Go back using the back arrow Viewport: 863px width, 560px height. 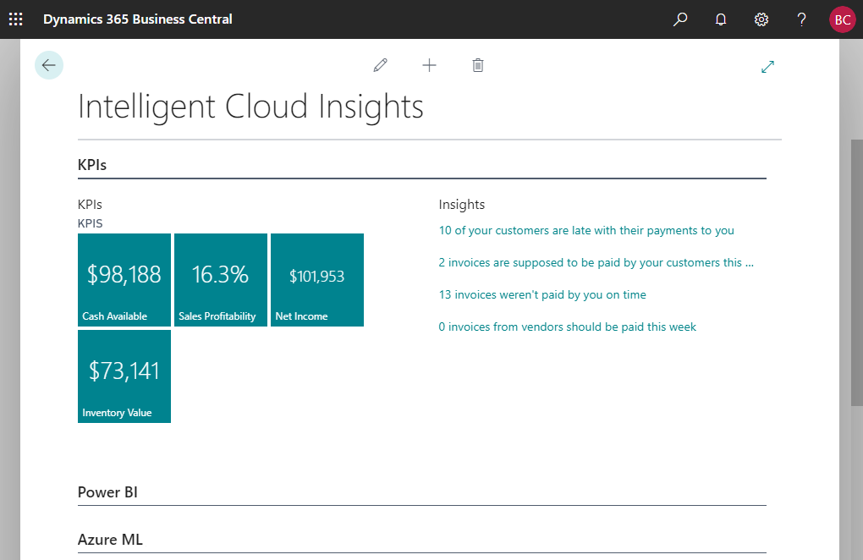(49, 65)
